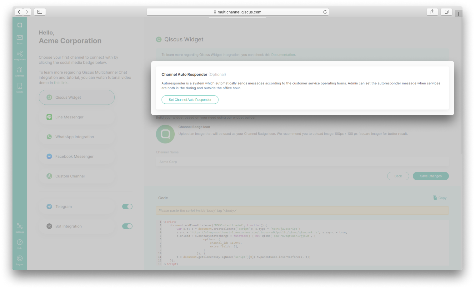The height and width of the screenshot is (289, 475).
Task: Select the Facebook Messenger channel
Action: click(77, 156)
